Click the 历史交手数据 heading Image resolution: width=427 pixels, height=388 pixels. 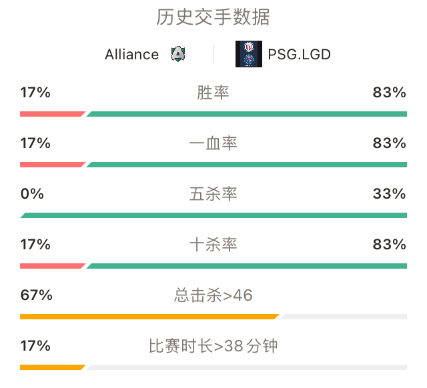213,17
